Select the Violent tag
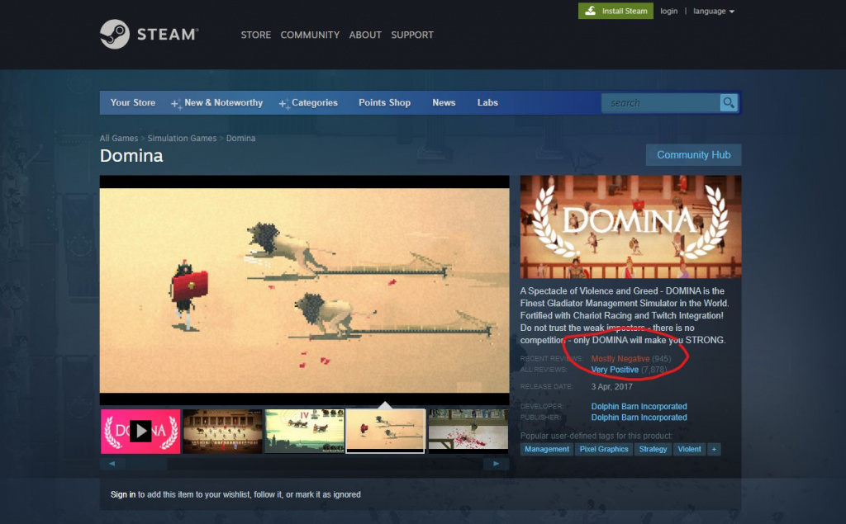This screenshot has width=846, height=524. pyautogui.click(x=689, y=449)
